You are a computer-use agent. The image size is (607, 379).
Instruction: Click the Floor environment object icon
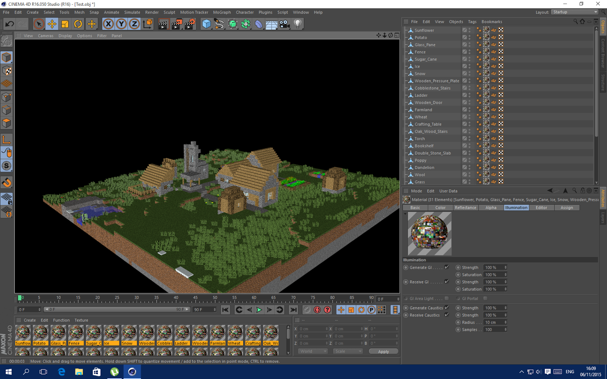(x=272, y=24)
